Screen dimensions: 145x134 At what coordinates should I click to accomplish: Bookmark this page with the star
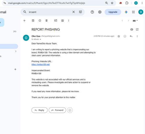(112, 3)
